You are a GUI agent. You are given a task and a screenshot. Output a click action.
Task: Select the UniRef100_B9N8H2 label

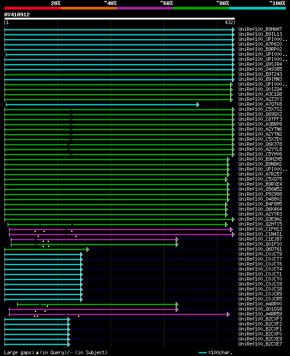click(x=260, y=164)
